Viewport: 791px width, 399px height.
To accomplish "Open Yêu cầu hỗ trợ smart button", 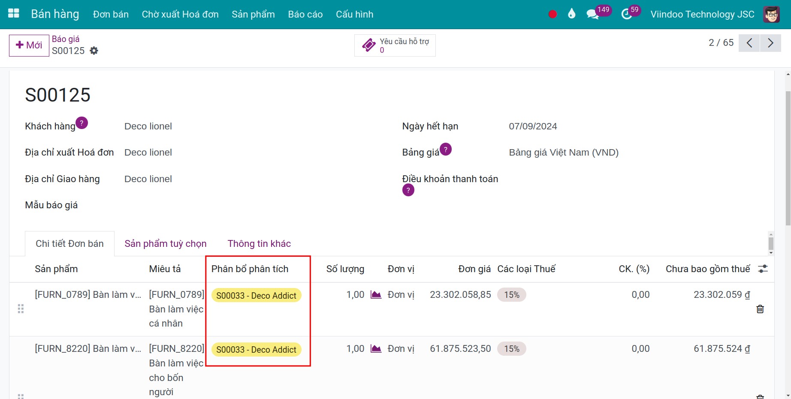I will coord(395,45).
